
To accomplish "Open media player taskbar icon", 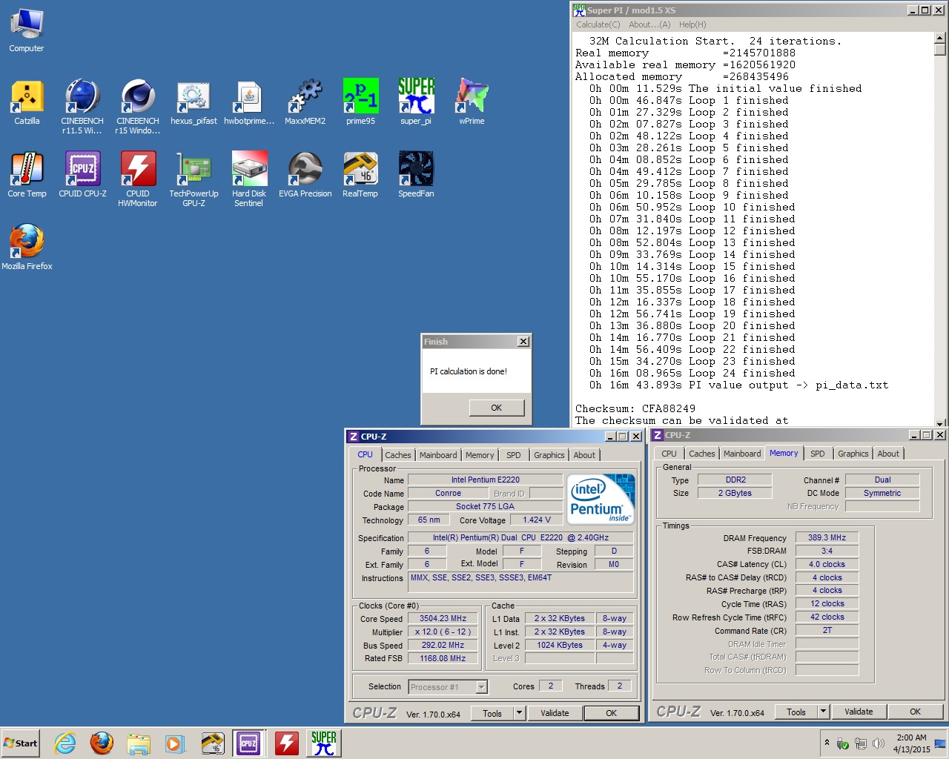I will click(x=174, y=743).
